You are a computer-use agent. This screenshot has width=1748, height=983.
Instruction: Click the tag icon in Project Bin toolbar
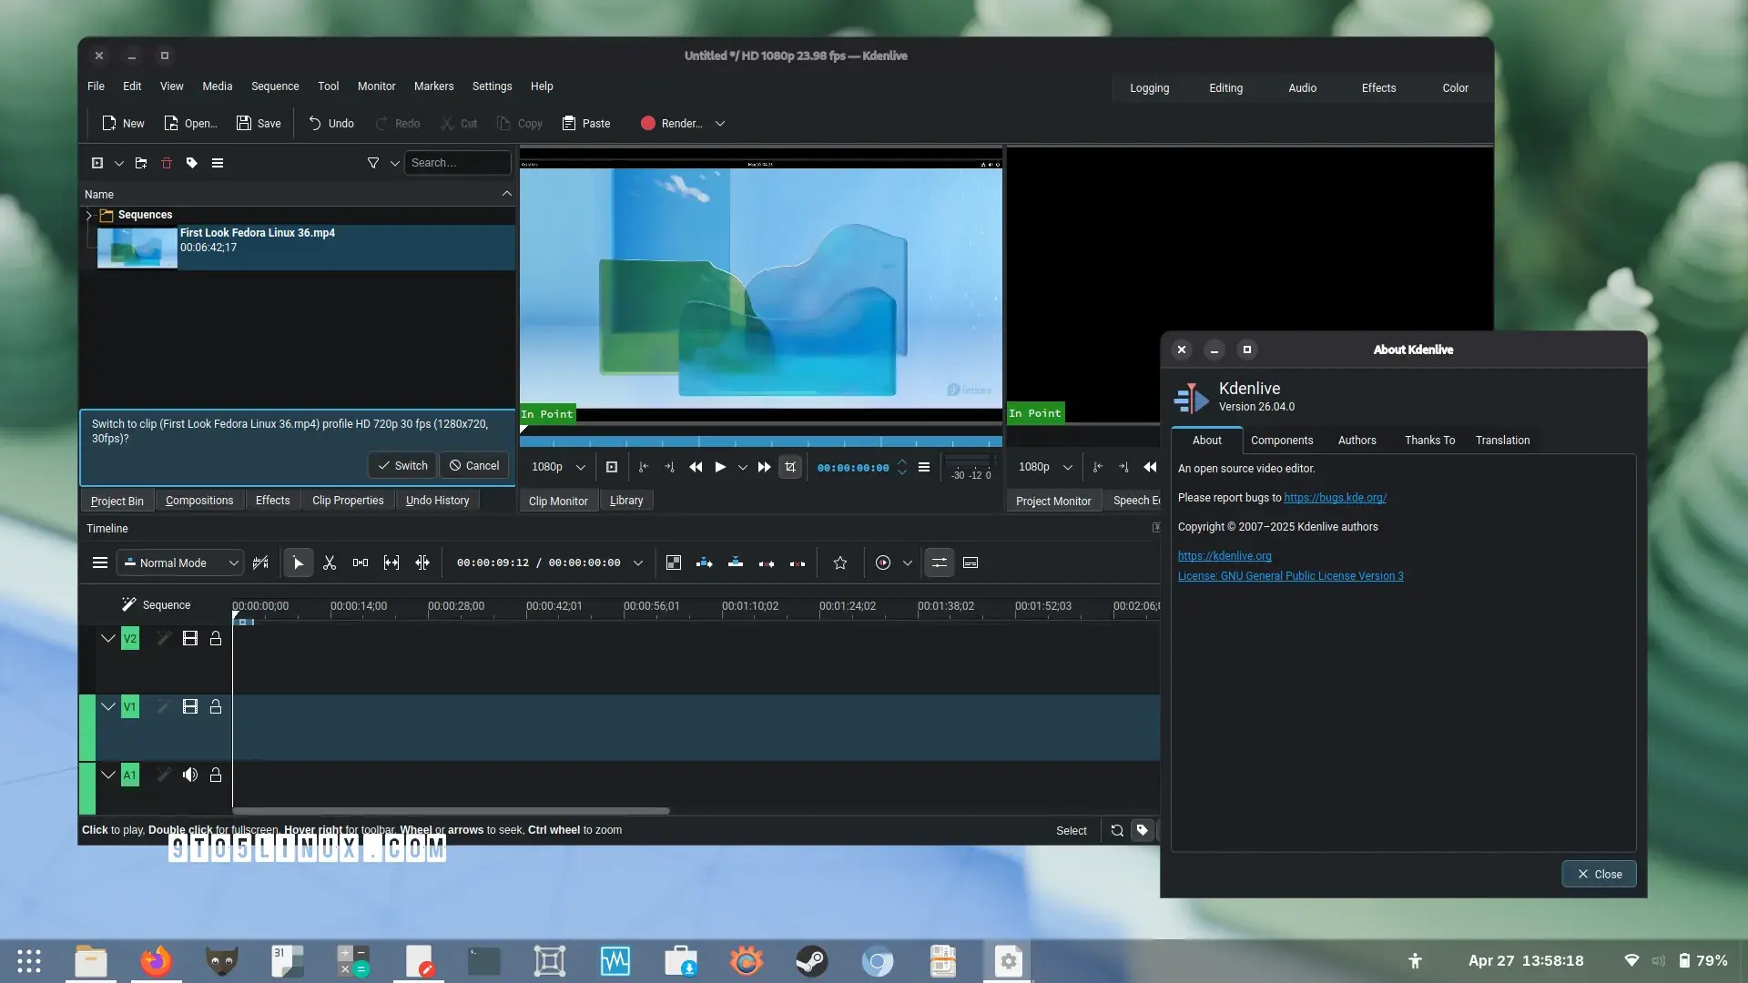tap(192, 163)
